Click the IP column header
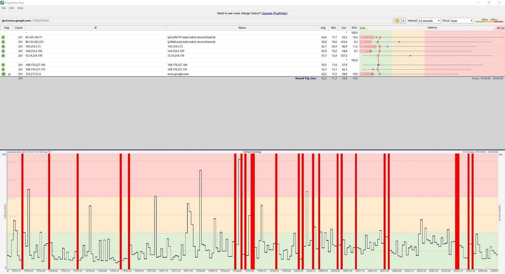 coord(96,28)
